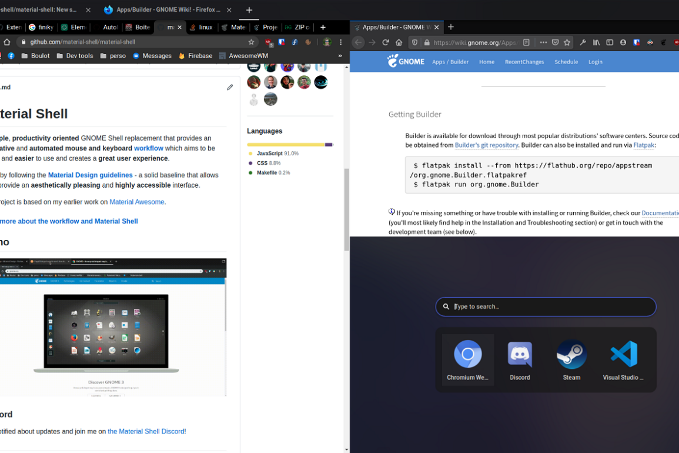Click the pencil edit icon for README
This screenshot has width=679, height=453.
(x=230, y=87)
